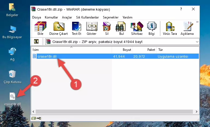
Task: Select the Belgeler desktop icon
Action: (12, 10)
